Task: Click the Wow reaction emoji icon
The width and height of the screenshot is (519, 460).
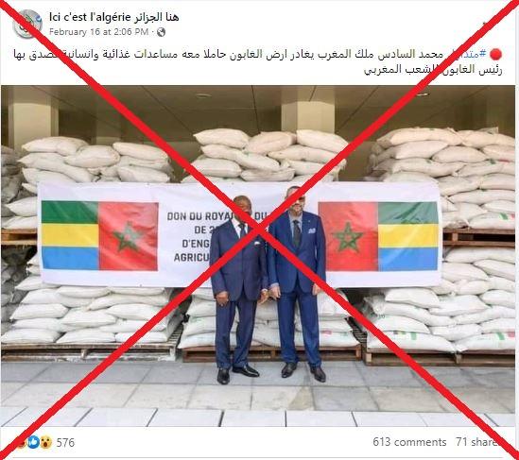Action: (x=45, y=442)
